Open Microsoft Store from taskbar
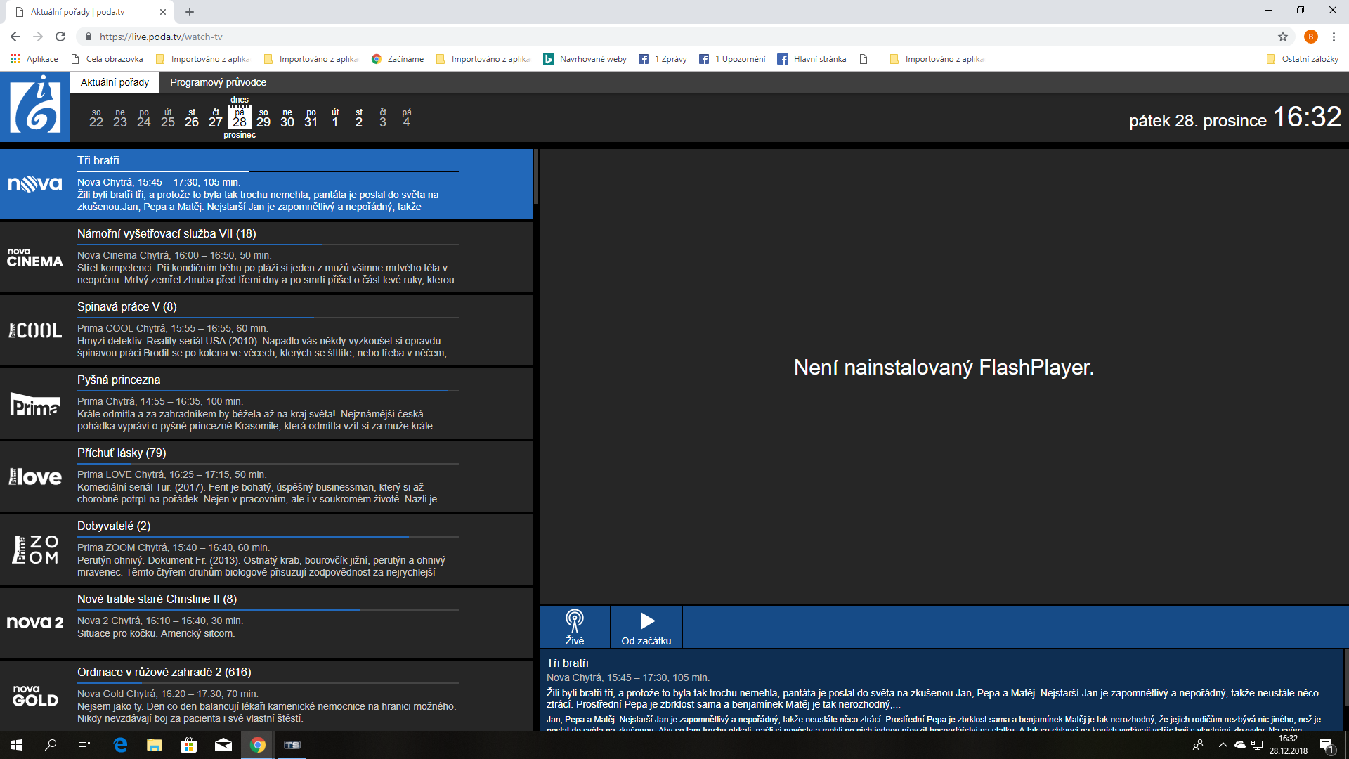Screen dimensions: 1349x759 [x=189, y=745]
